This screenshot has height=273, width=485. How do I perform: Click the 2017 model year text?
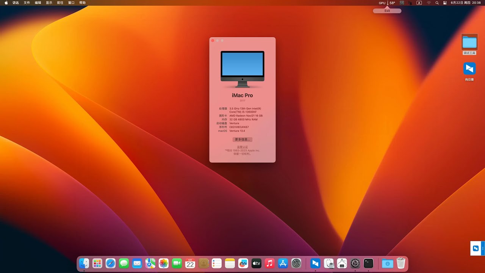tap(242, 101)
